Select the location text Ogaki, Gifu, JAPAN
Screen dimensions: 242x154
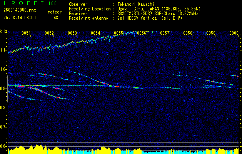tap(138, 9)
